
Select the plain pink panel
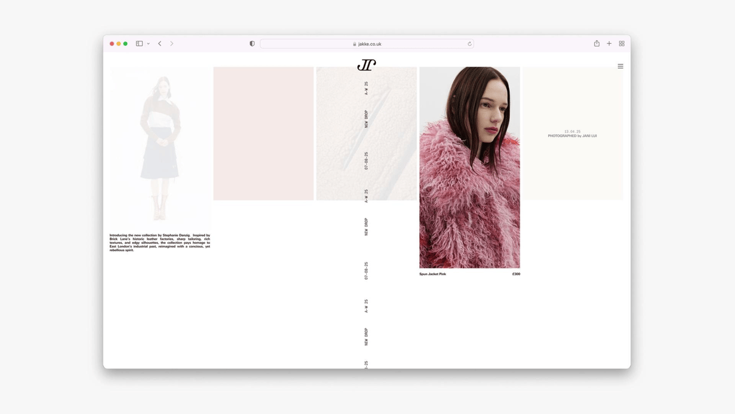tap(264, 133)
